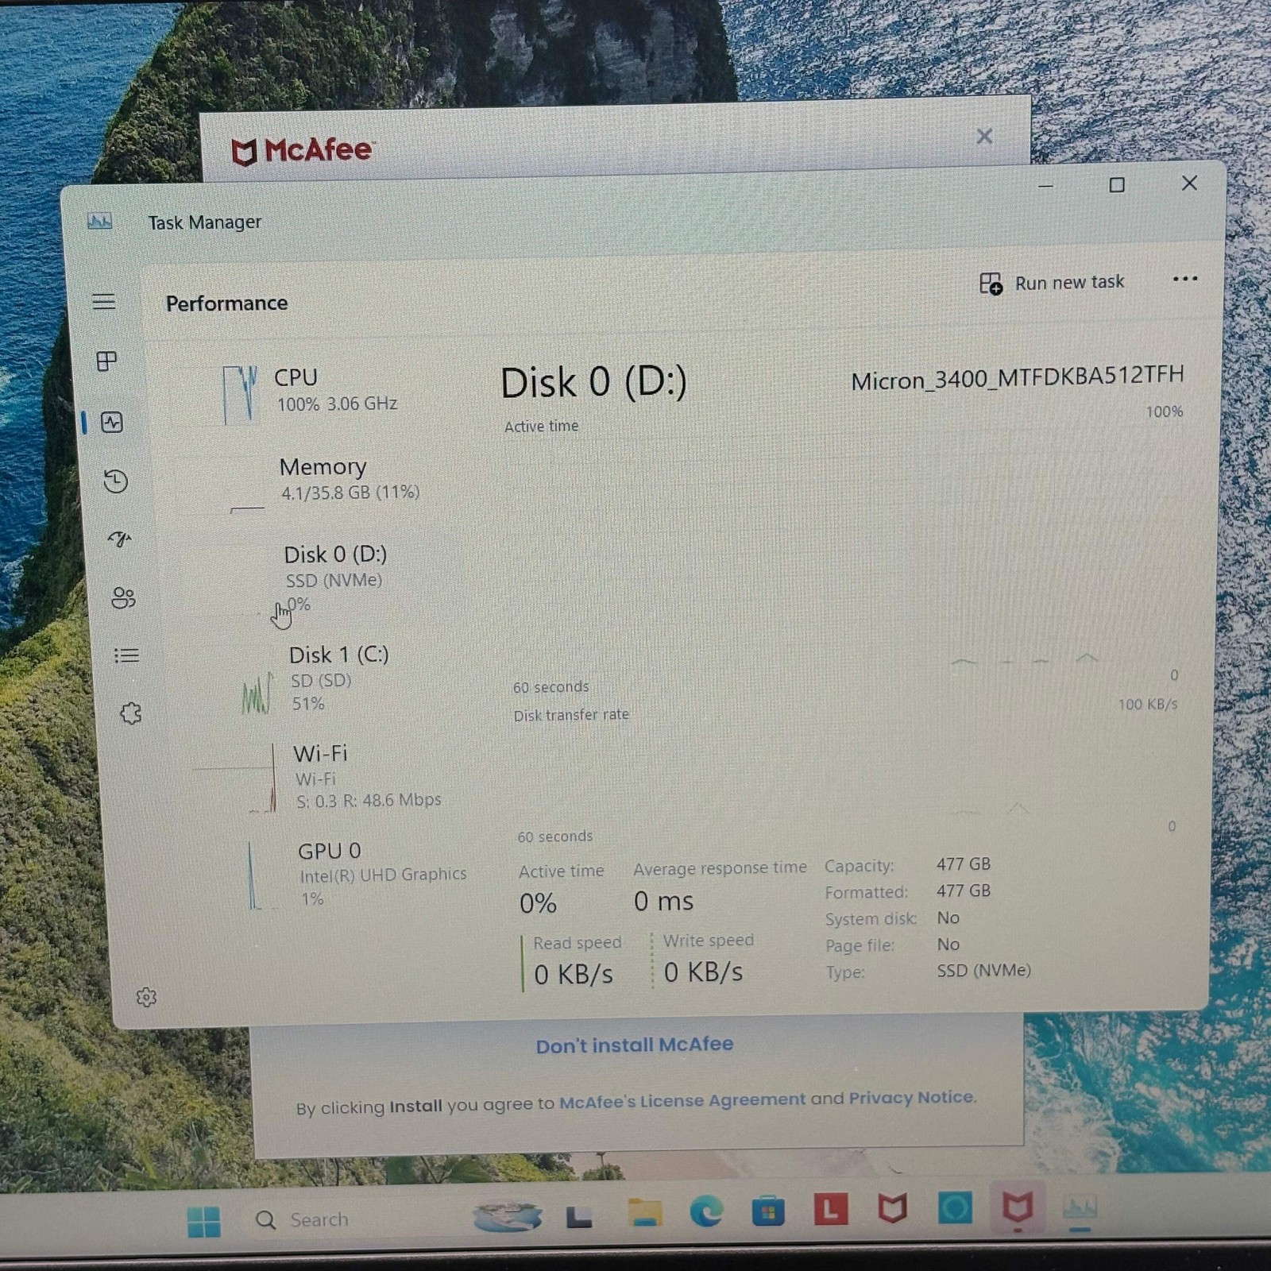Image resolution: width=1271 pixels, height=1271 pixels.
Task: Open the Startup apps page icon
Action: coord(119,539)
